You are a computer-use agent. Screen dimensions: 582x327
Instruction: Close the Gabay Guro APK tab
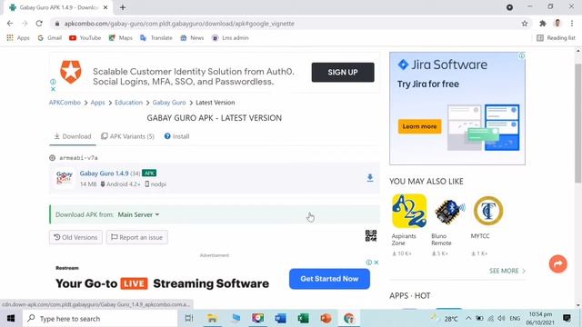click(x=105, y=7)
